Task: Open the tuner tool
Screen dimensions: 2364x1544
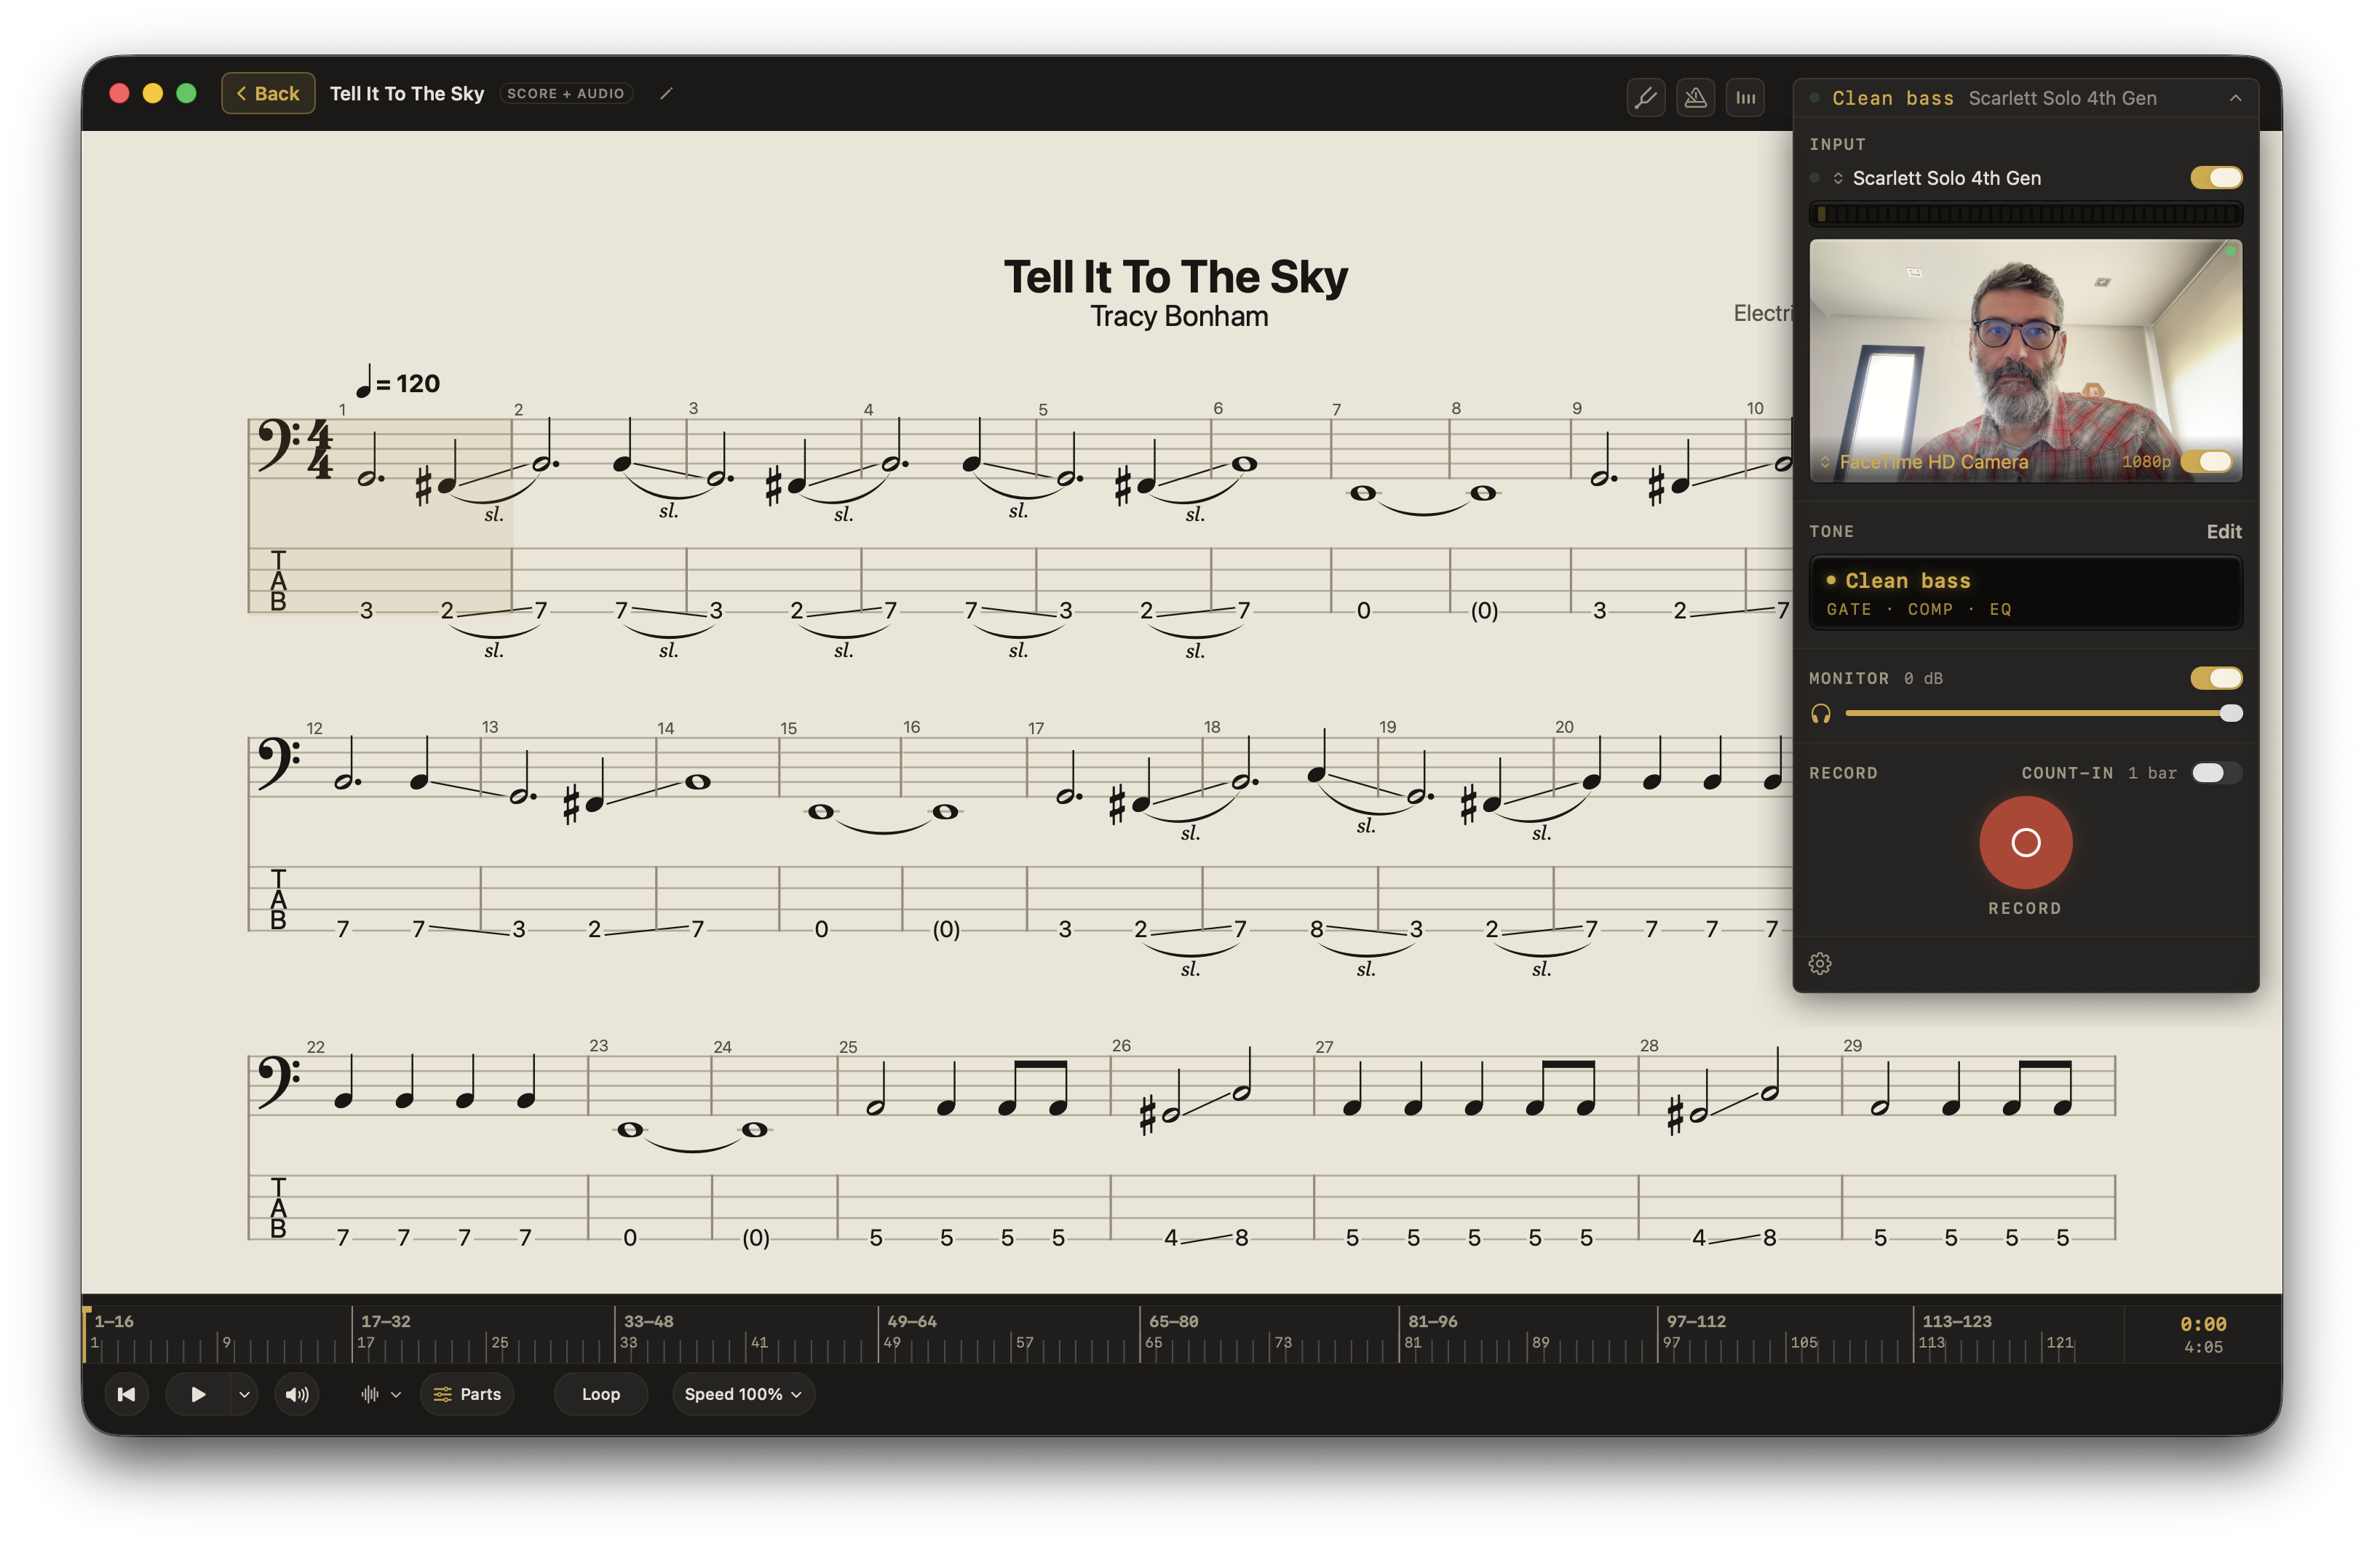Action: [1646, 98]
